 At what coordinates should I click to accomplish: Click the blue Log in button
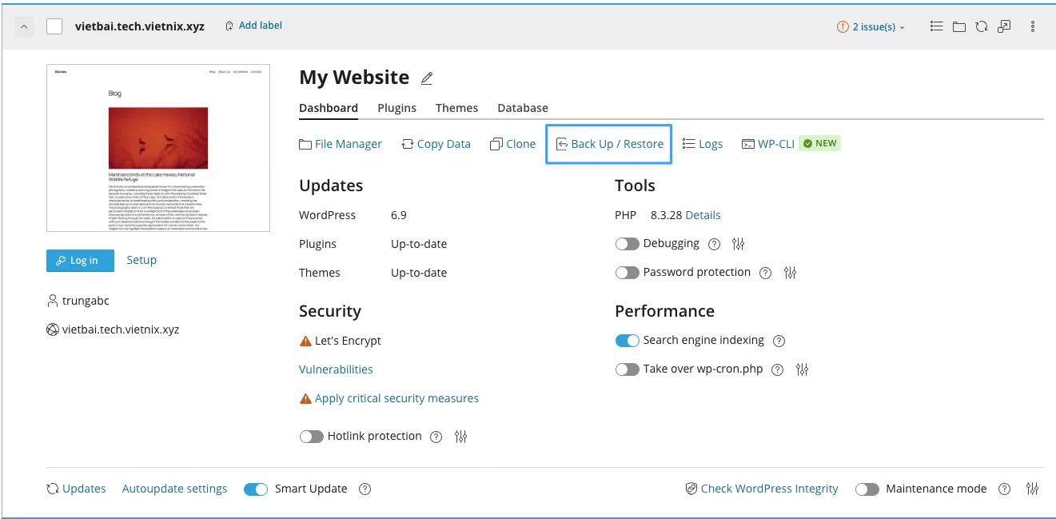80,261
